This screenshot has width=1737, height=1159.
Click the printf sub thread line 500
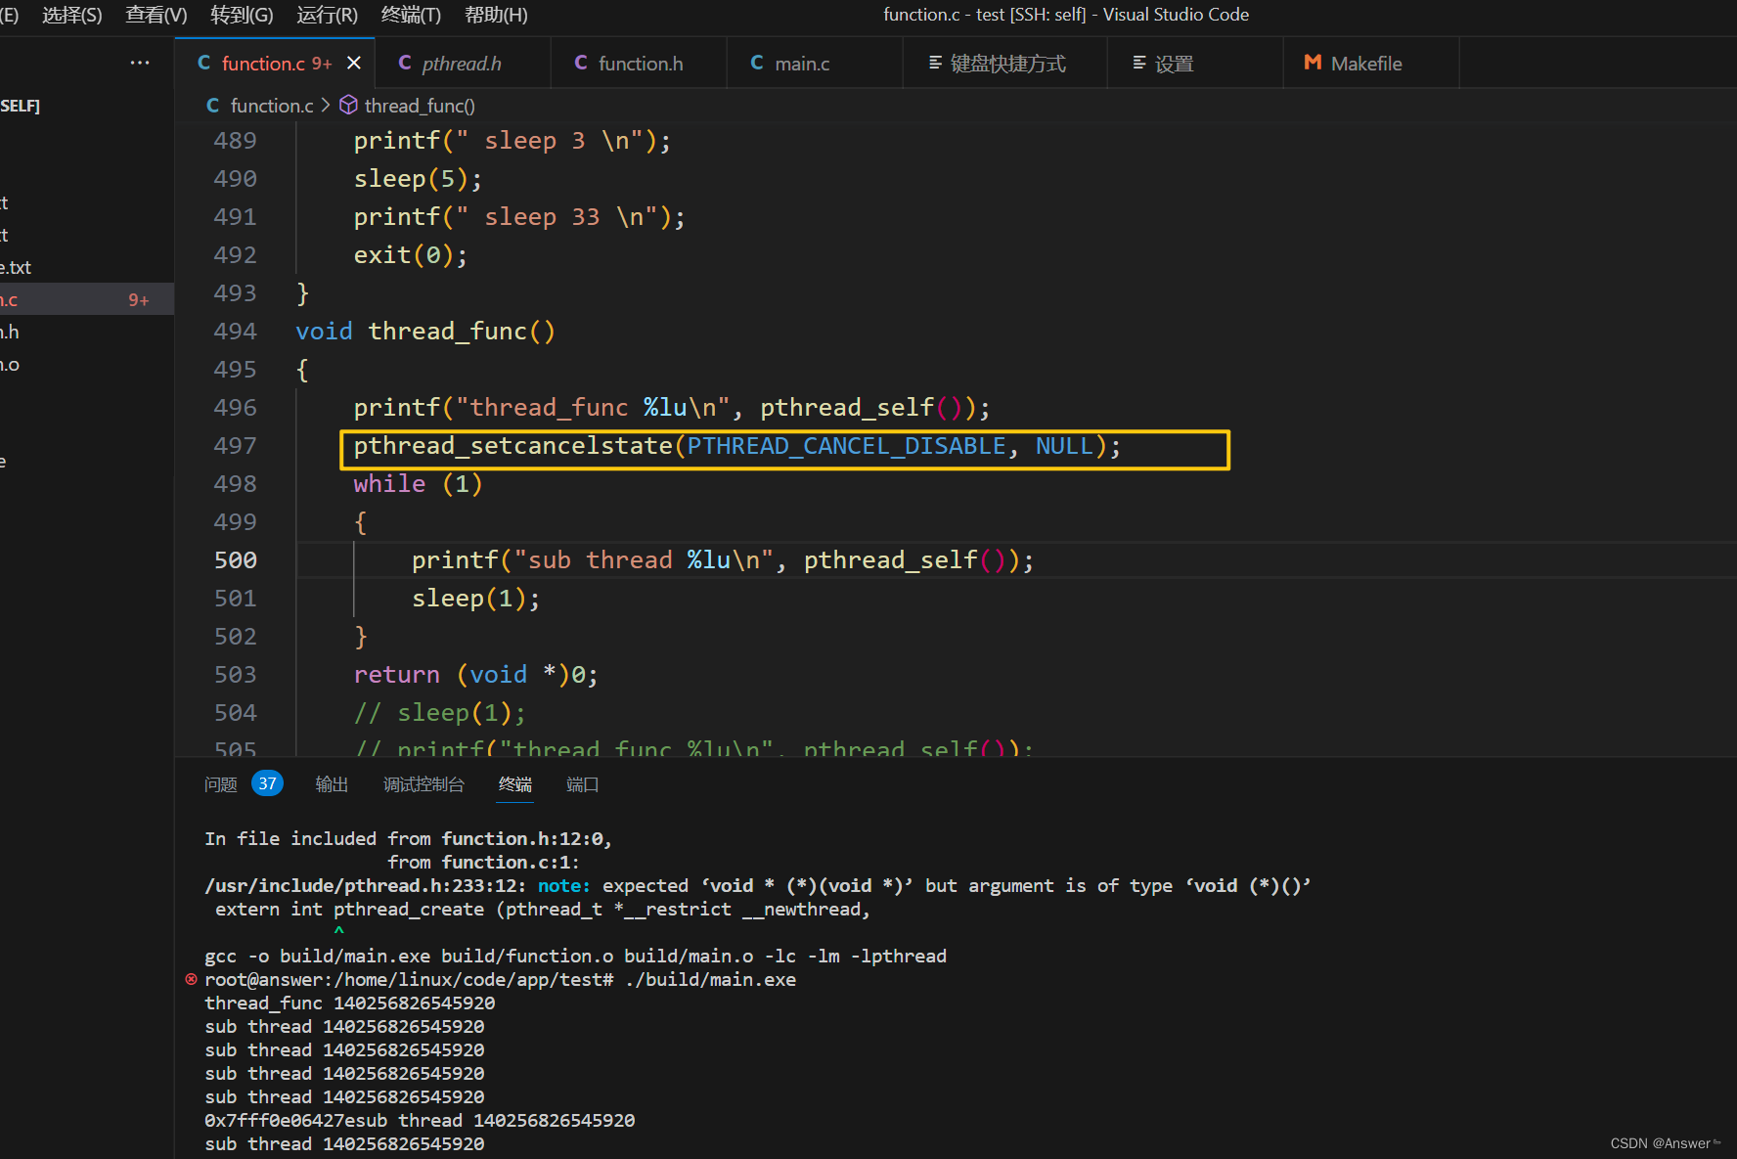(x=723, y=560)
